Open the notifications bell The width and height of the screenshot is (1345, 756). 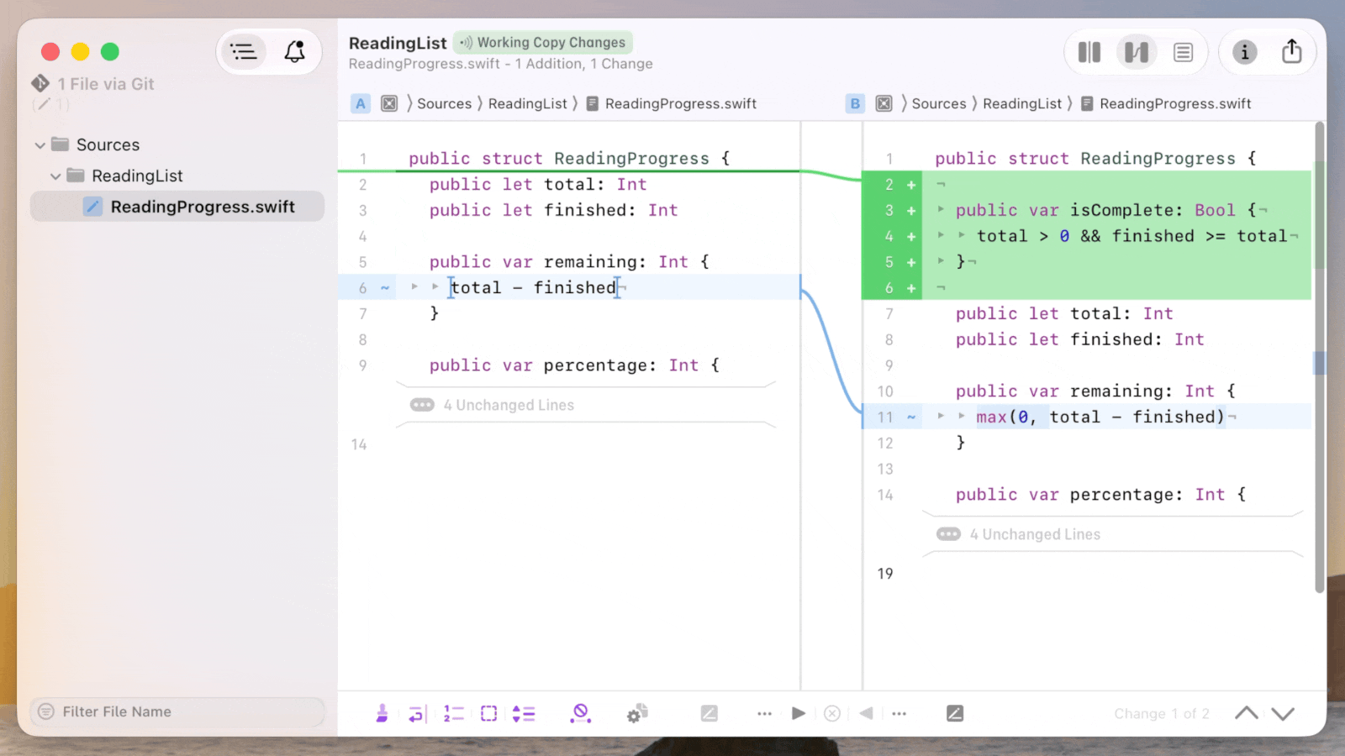pos(294,52)
